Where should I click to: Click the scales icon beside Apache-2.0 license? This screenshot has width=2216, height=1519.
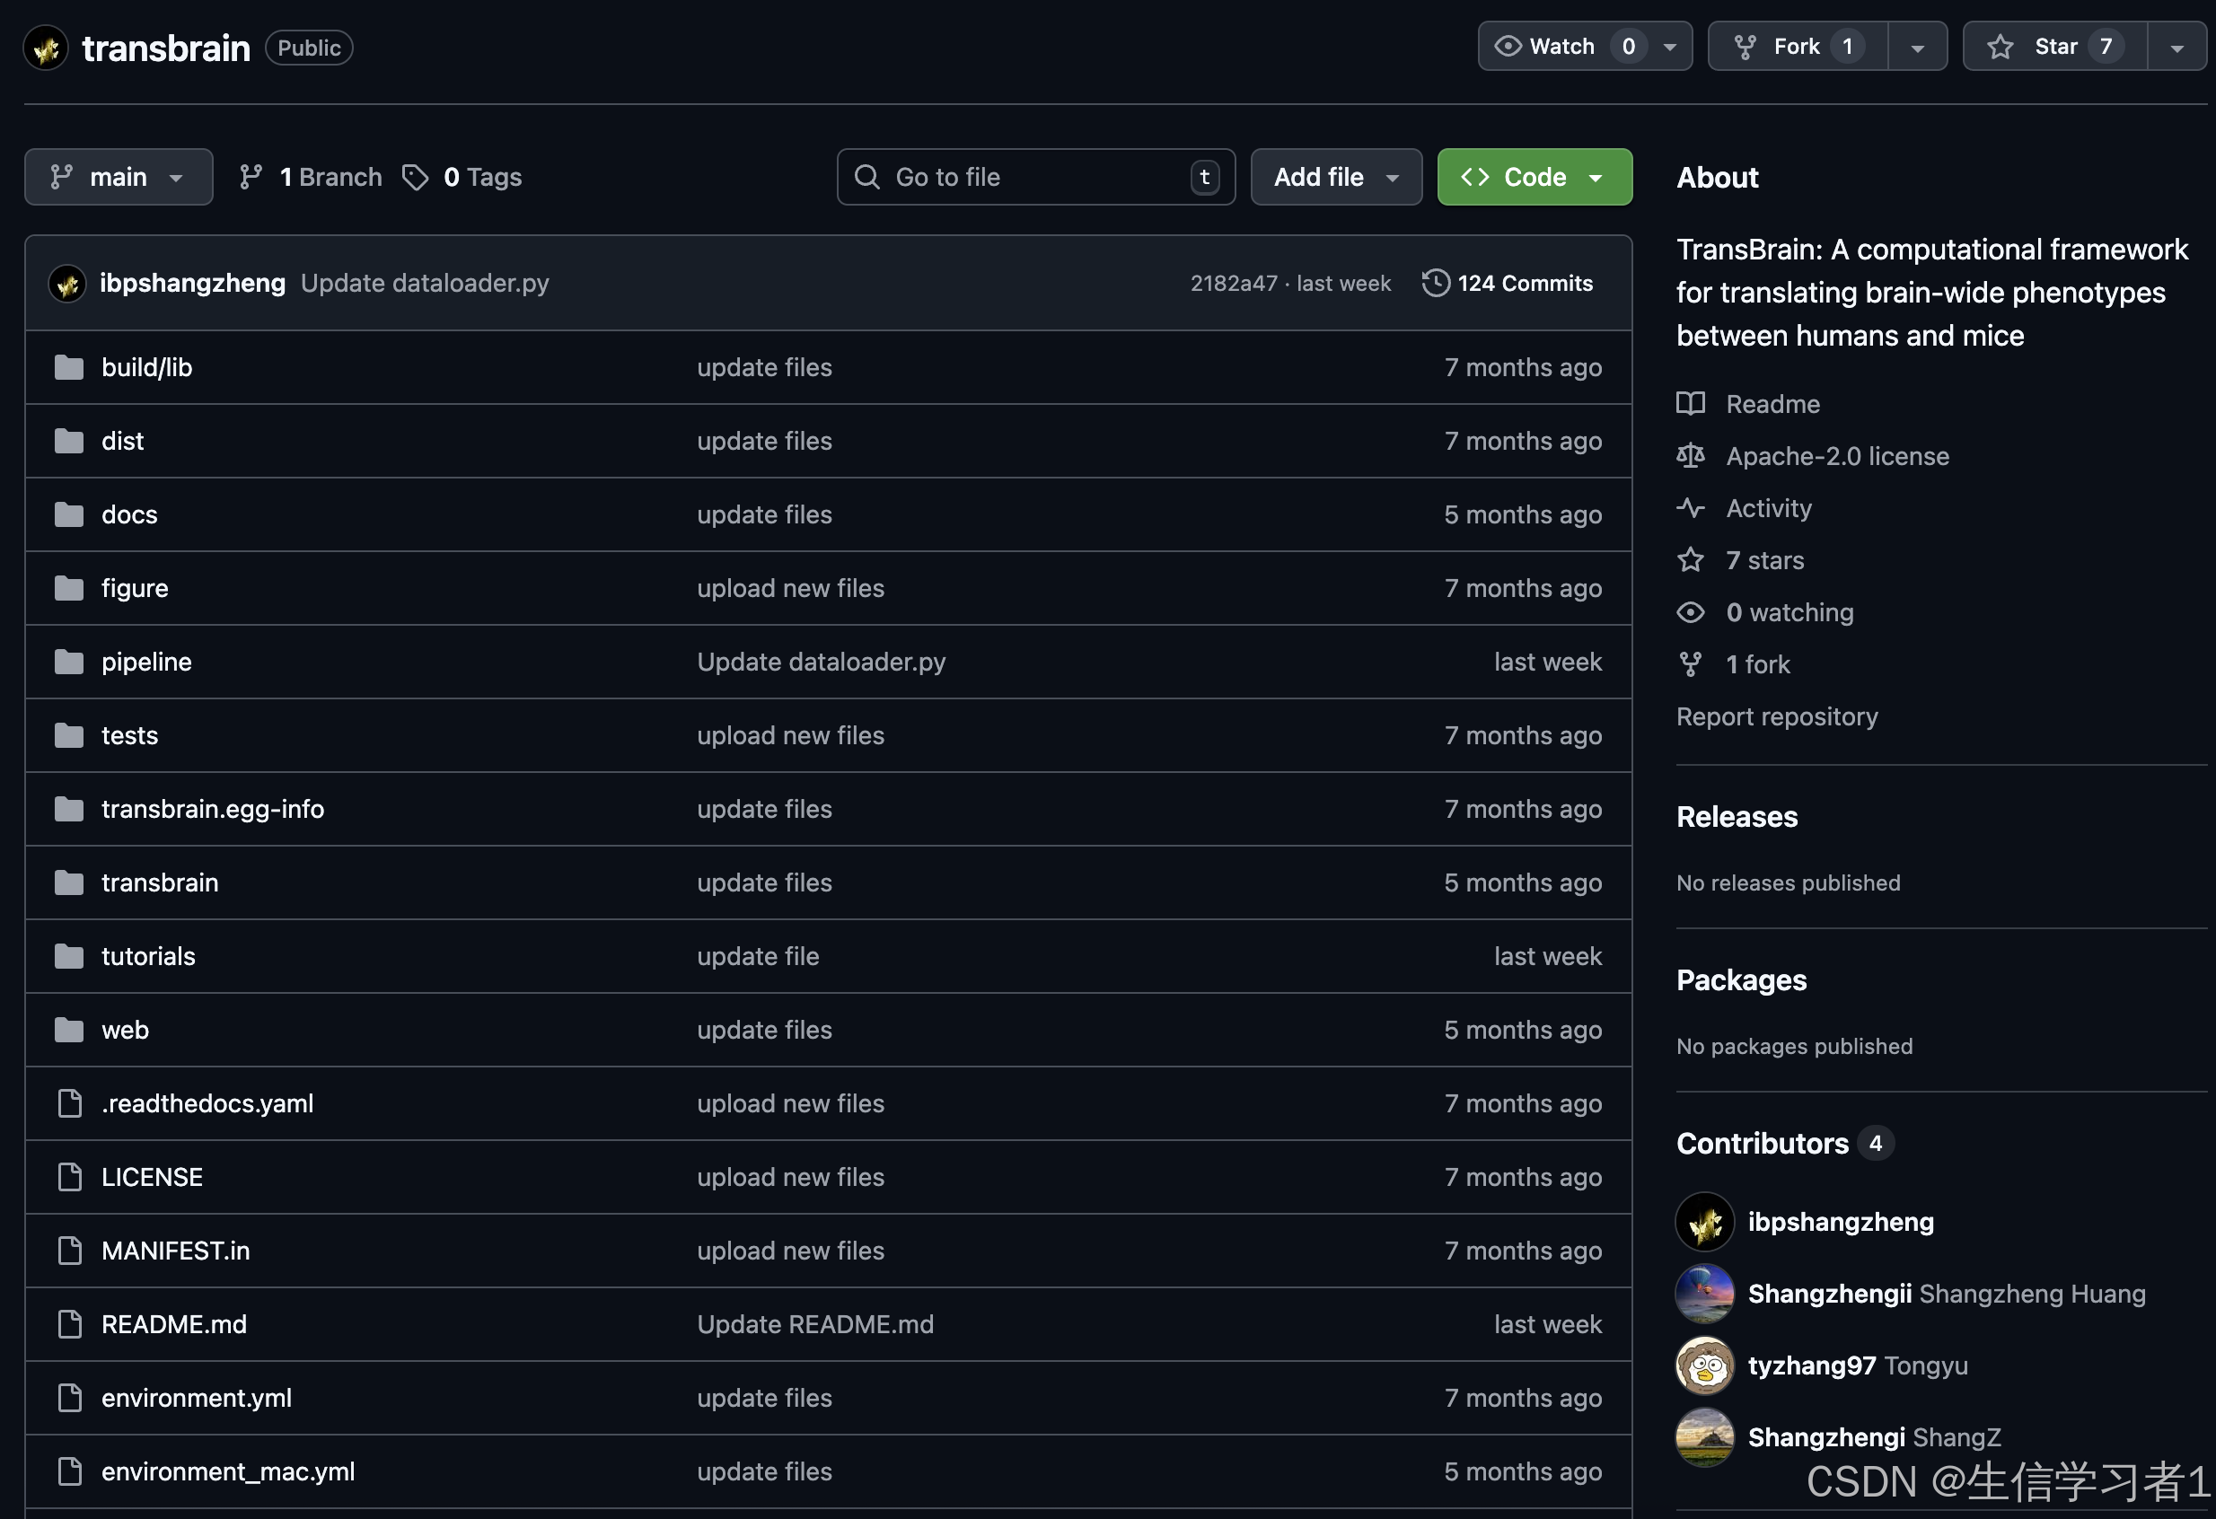coord(1691,456)
